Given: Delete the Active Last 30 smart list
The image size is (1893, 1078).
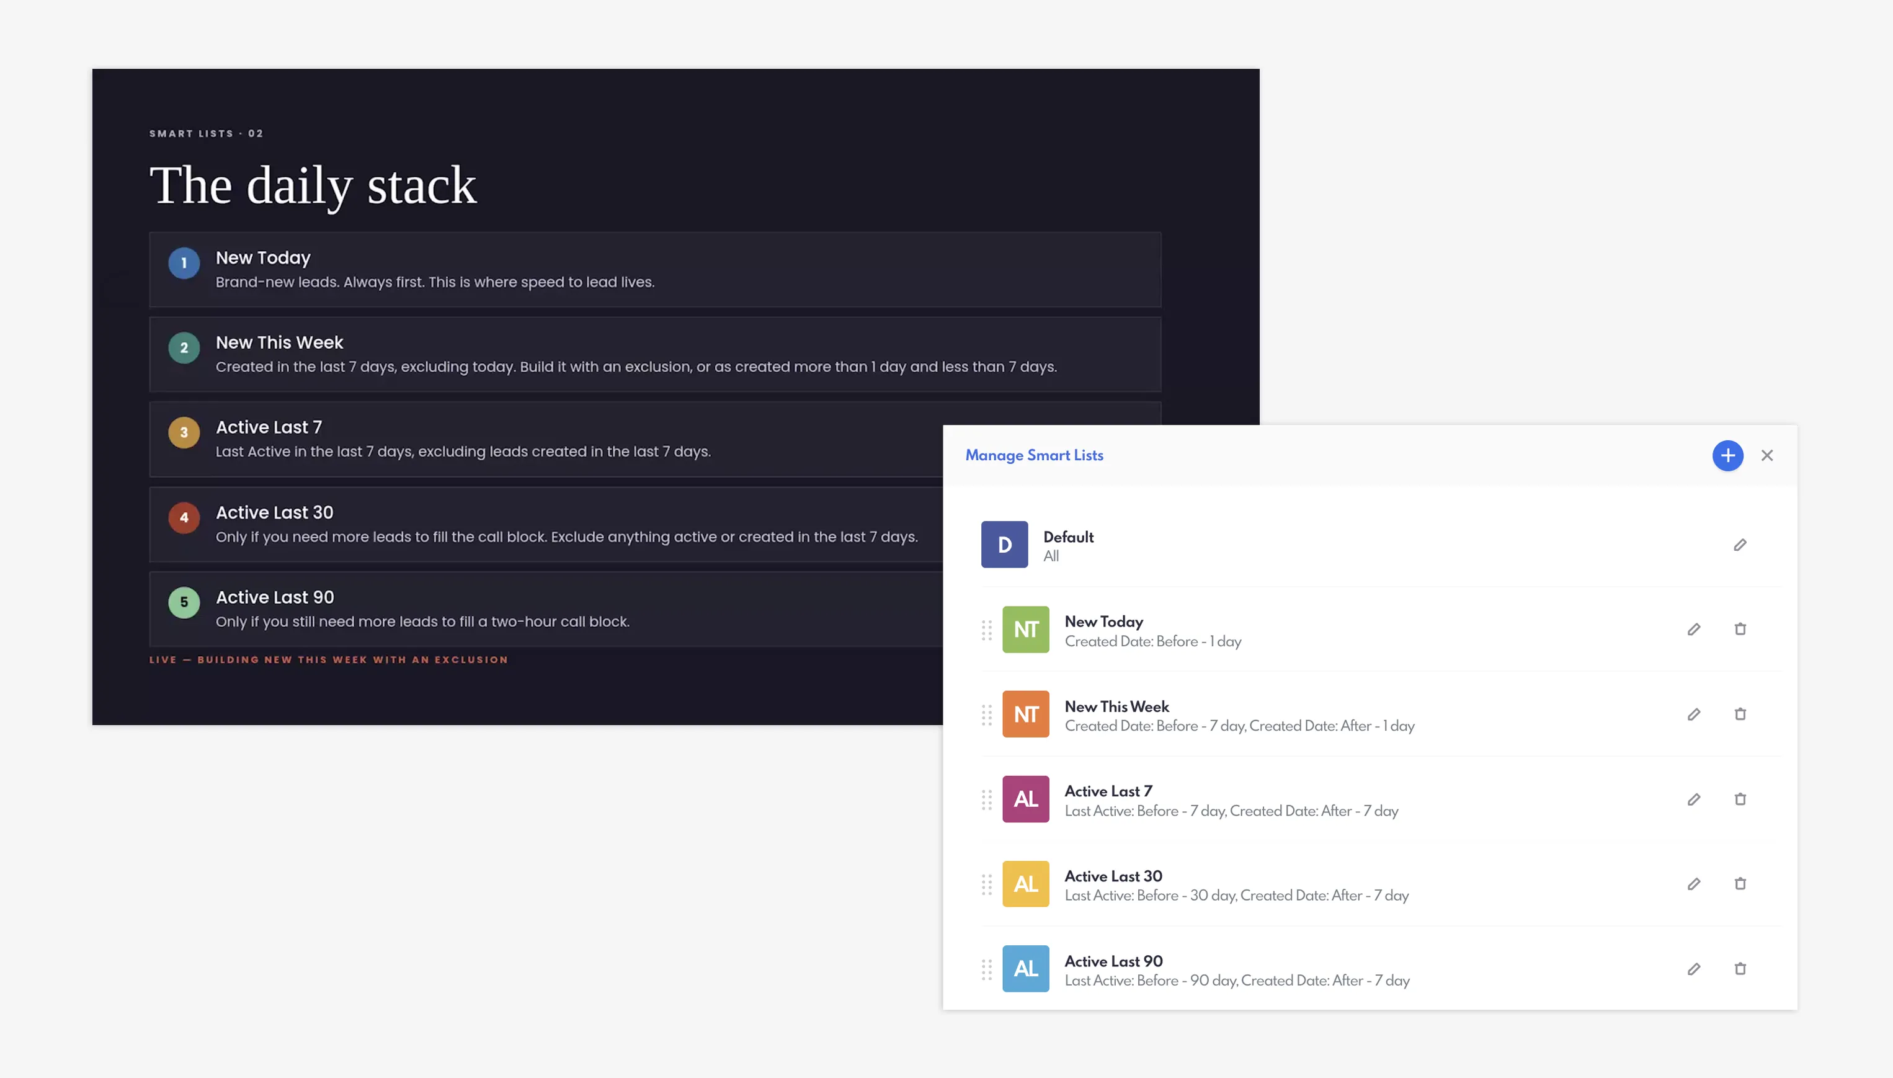Looking at the screenshot, I should click(1740, 884).
